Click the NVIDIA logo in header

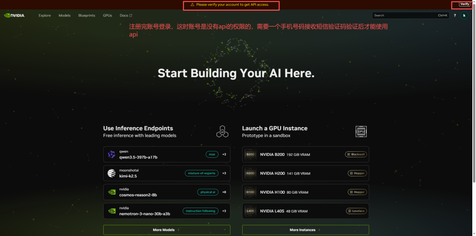coord(14,15)
